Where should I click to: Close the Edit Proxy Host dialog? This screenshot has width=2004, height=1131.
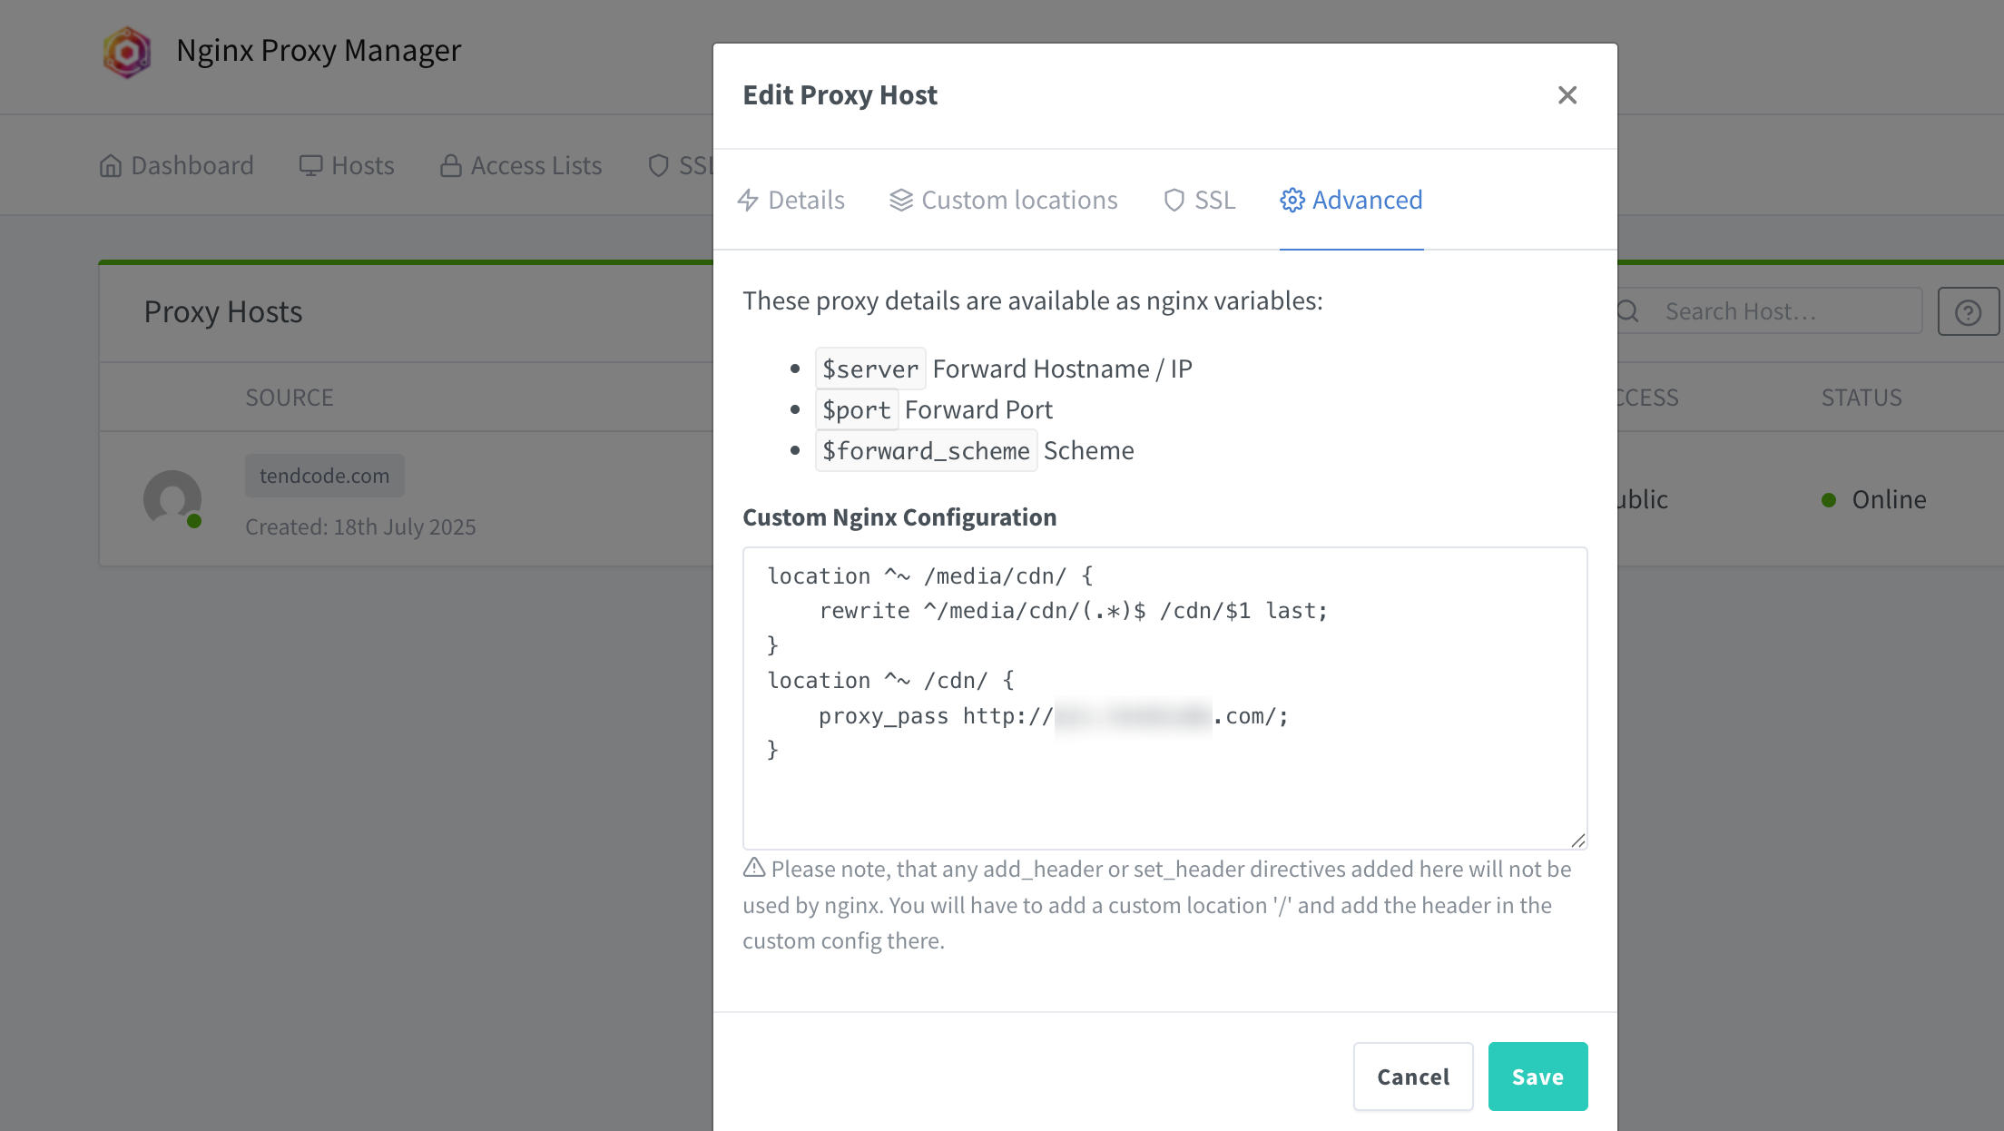point(1567,95)
